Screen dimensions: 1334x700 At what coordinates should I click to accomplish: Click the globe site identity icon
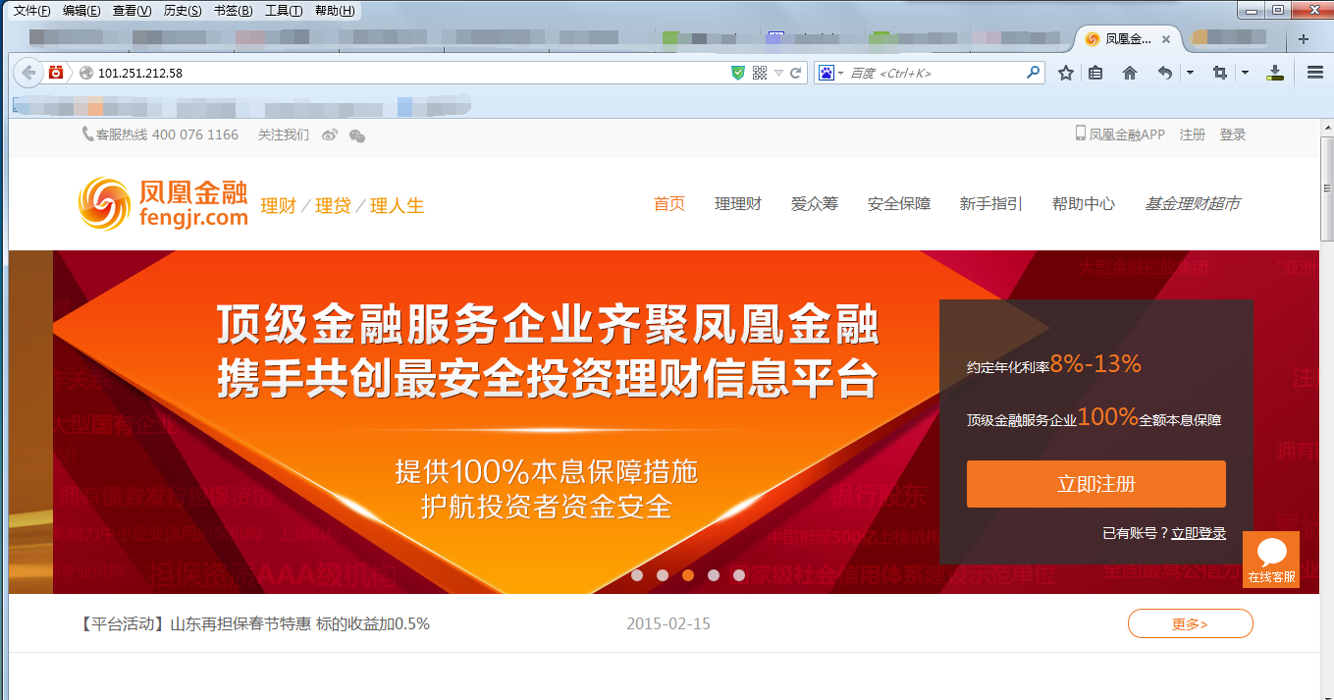tap(85, 73)
